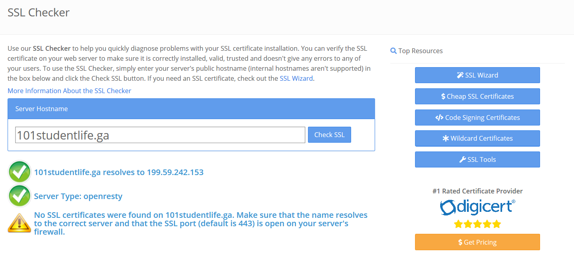
Task: Click the code brackets icon on Code Signing
Action: 439,118
